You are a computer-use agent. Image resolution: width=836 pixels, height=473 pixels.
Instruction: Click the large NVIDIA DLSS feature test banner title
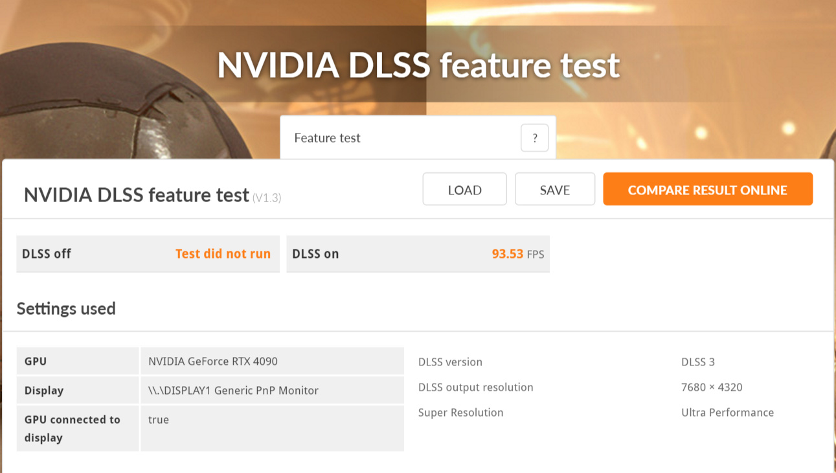(418, 65)
